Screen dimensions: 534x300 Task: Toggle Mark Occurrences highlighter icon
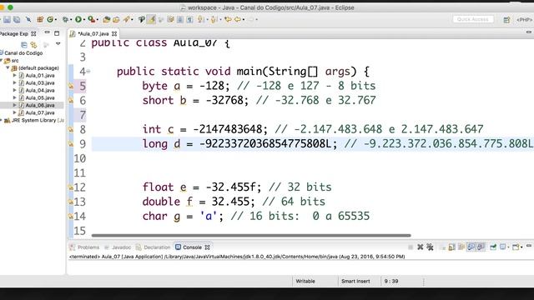pos(151,20)
